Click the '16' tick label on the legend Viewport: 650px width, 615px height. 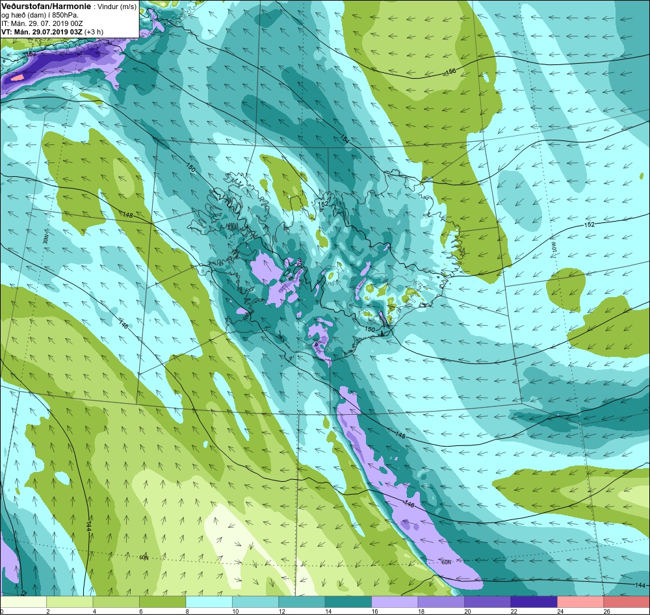374,611
